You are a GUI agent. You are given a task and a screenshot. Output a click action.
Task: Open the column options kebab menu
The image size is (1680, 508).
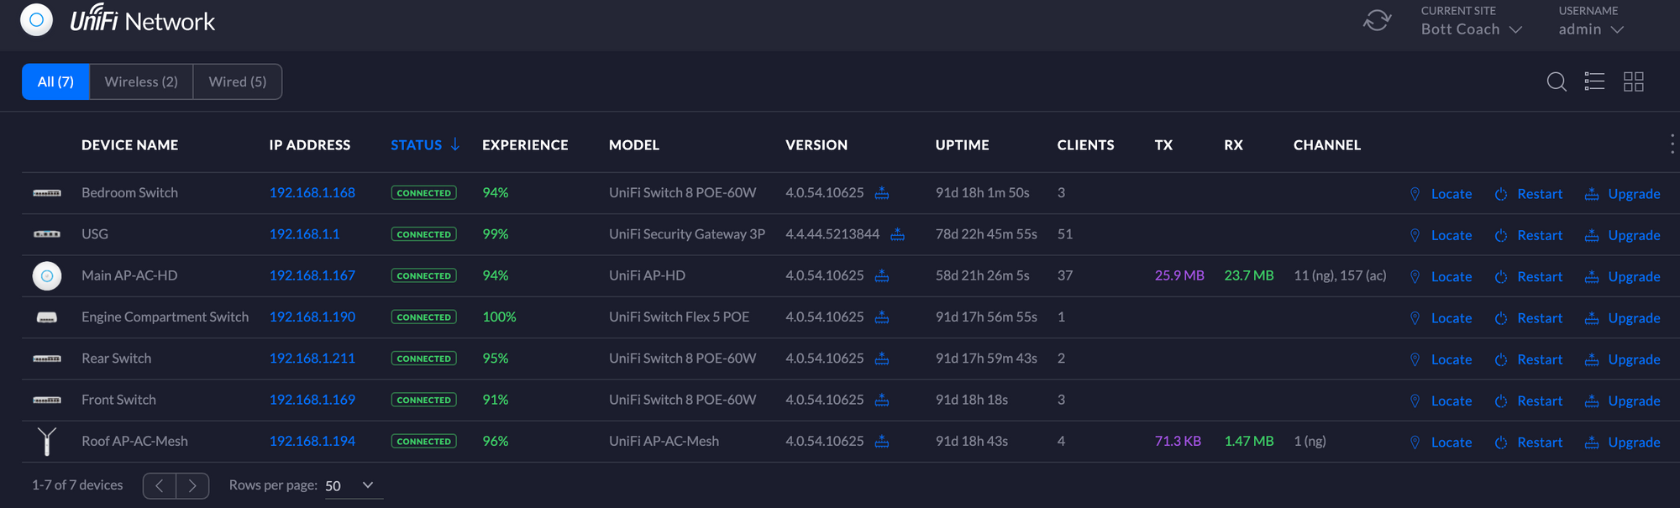pyautogui.click(x=1672, y=144)
